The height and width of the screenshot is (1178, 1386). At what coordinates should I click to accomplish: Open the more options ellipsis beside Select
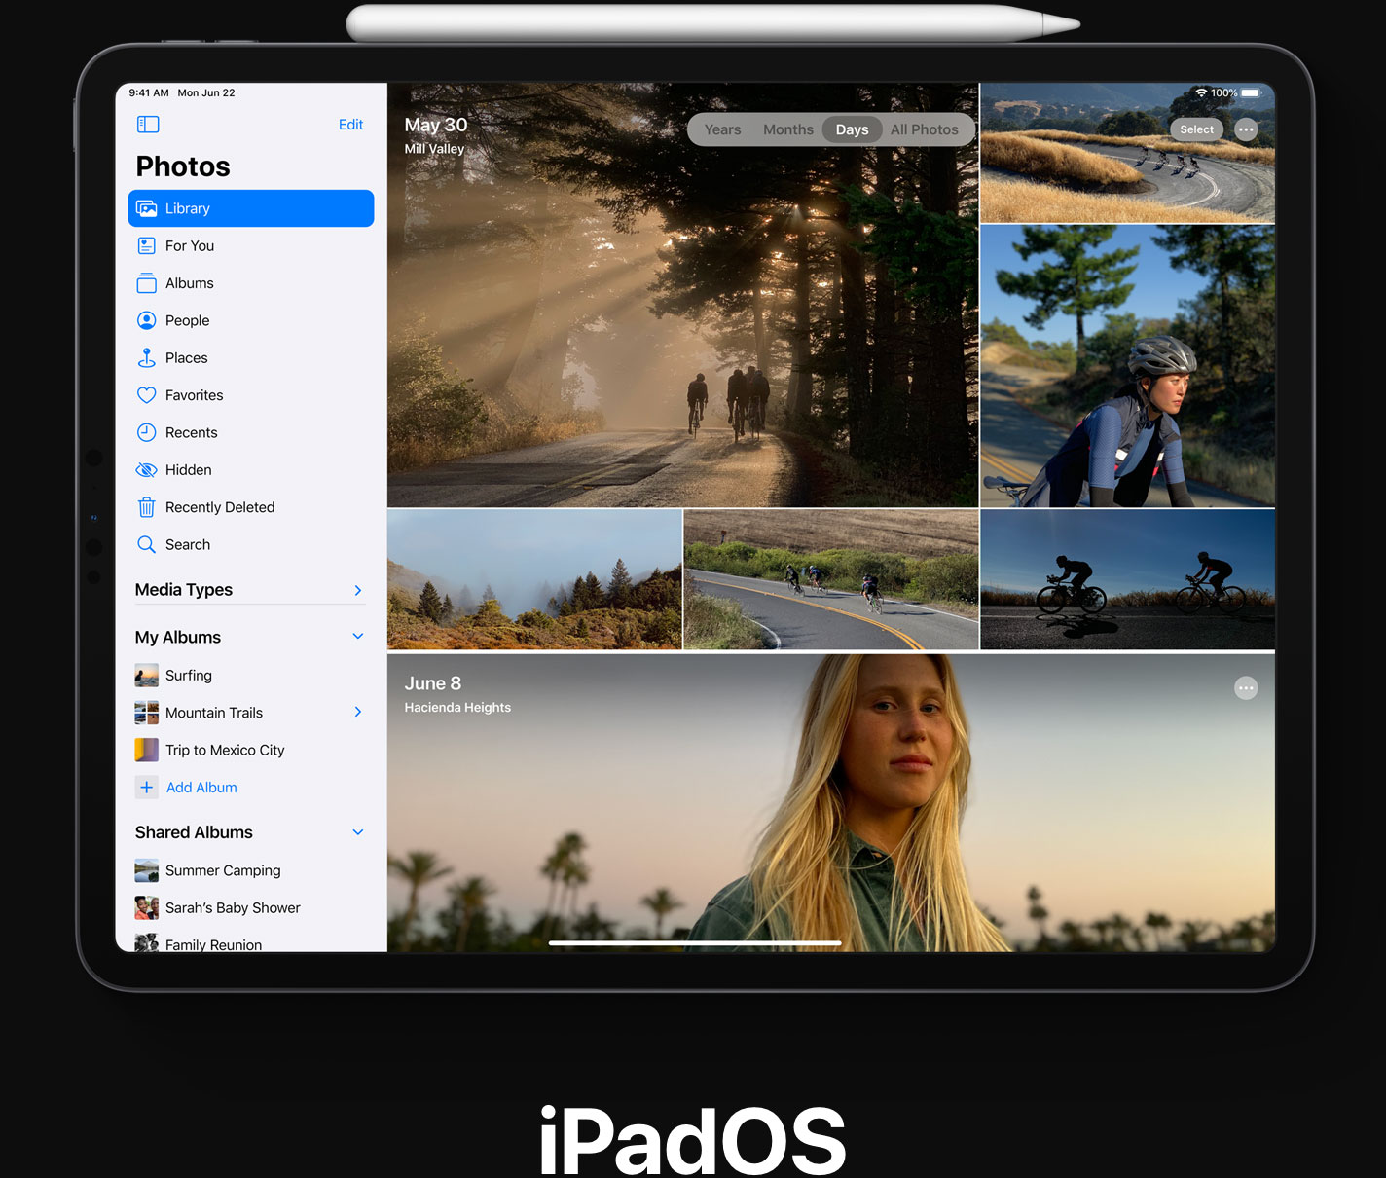1246,129
